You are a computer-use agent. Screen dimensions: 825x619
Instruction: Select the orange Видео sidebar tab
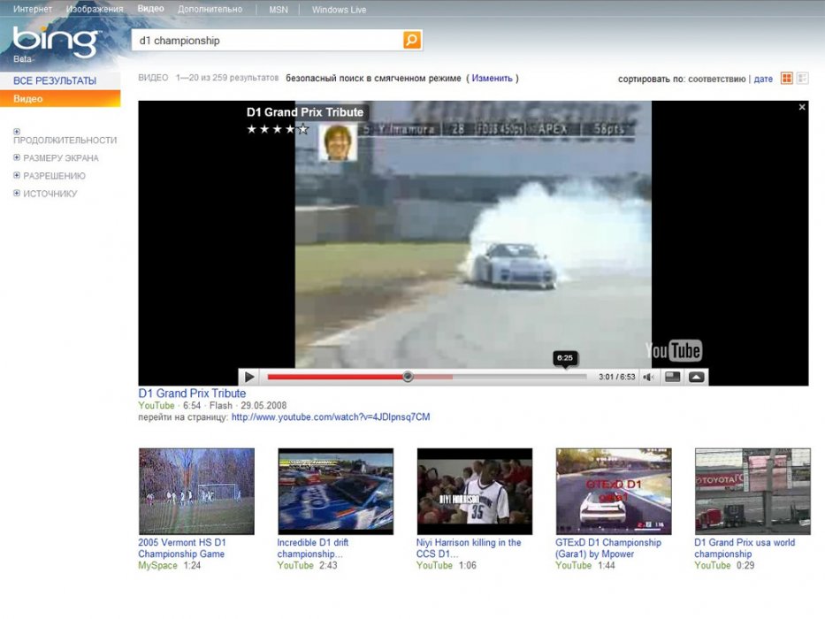coord(60,98)
